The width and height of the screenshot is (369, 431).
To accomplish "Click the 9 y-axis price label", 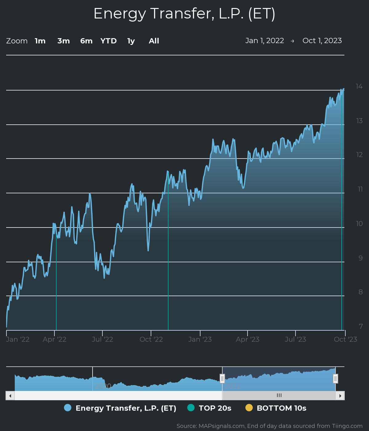I will 361,258.
